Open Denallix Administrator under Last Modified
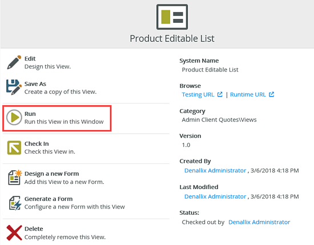The height and width of the screenshot is (245, 314). (215, 196)
